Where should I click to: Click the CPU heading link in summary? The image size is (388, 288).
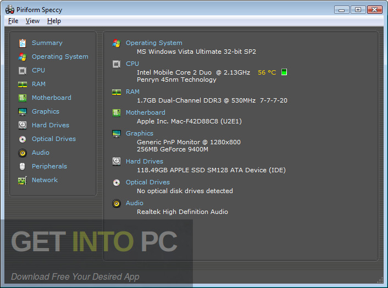(132, 64)
